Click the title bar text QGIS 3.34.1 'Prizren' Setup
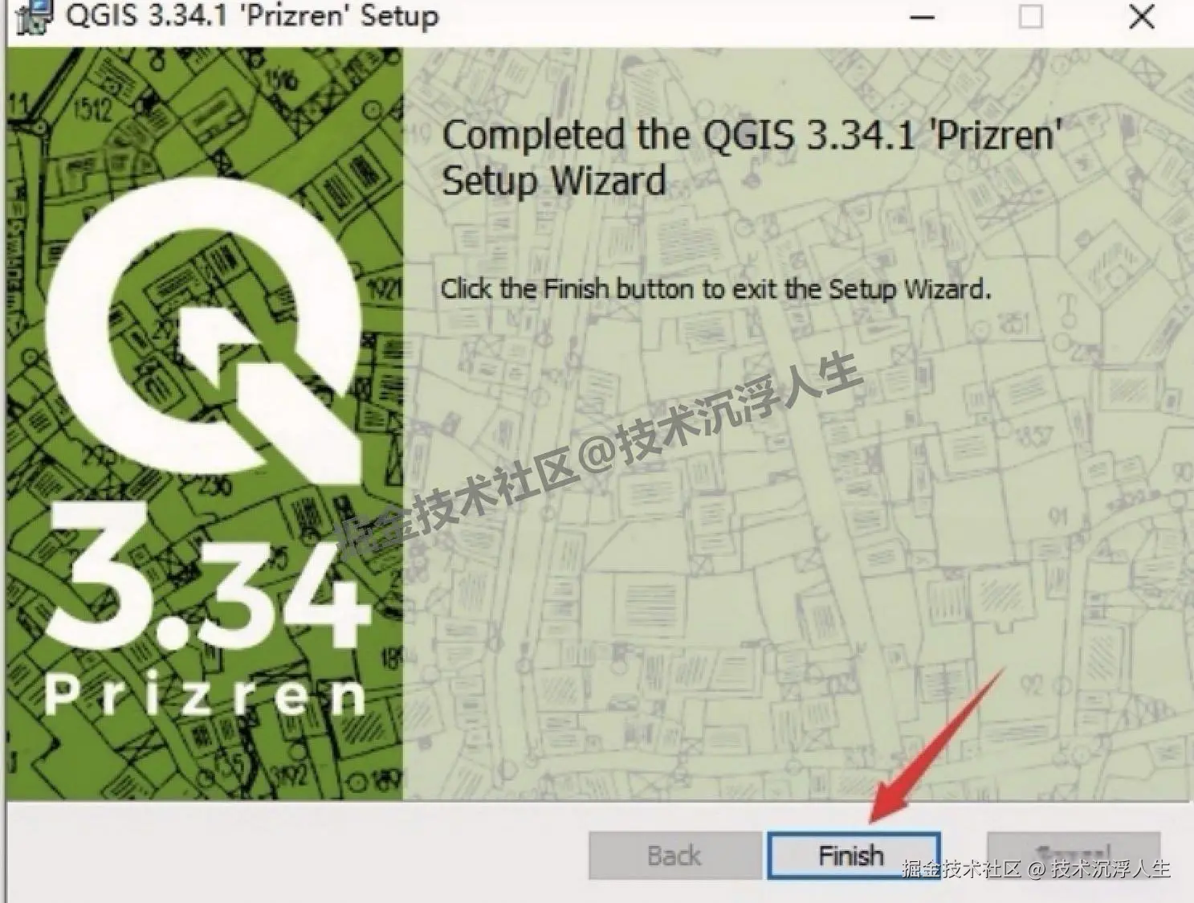This screenshot has width=1194, height=903. pos(252,16)
